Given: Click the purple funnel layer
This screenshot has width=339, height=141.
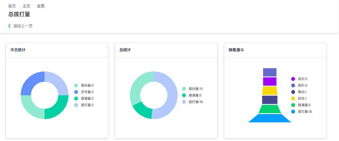Looking at the screenshot, I should tap(270, 81).
